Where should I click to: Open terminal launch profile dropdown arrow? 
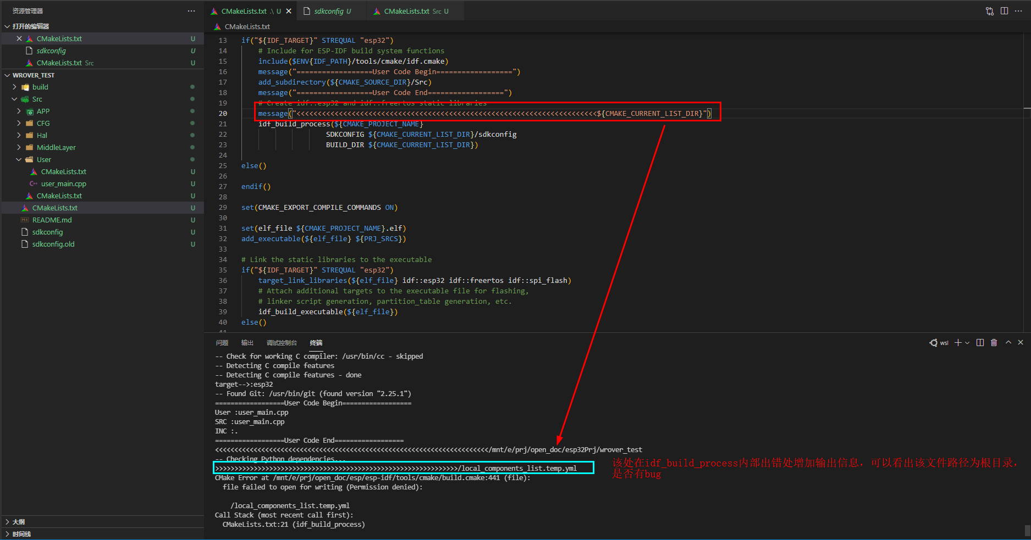(x=967, y=342)
